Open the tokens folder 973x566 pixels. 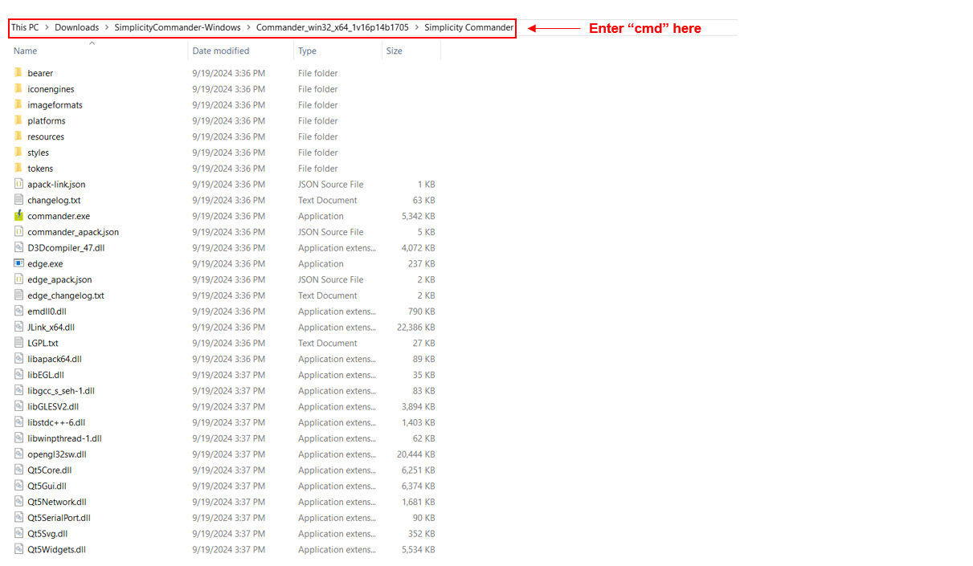click(40, 168)
